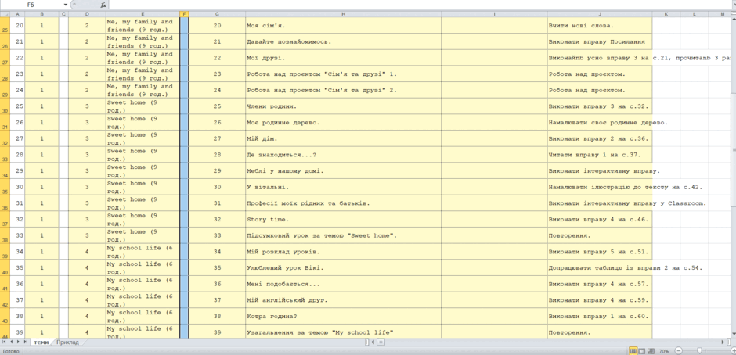The height and width of the screenshot is (355, 736).
Task: Click cell 'Мій англійський друг.'
Action: coord(343,300)
